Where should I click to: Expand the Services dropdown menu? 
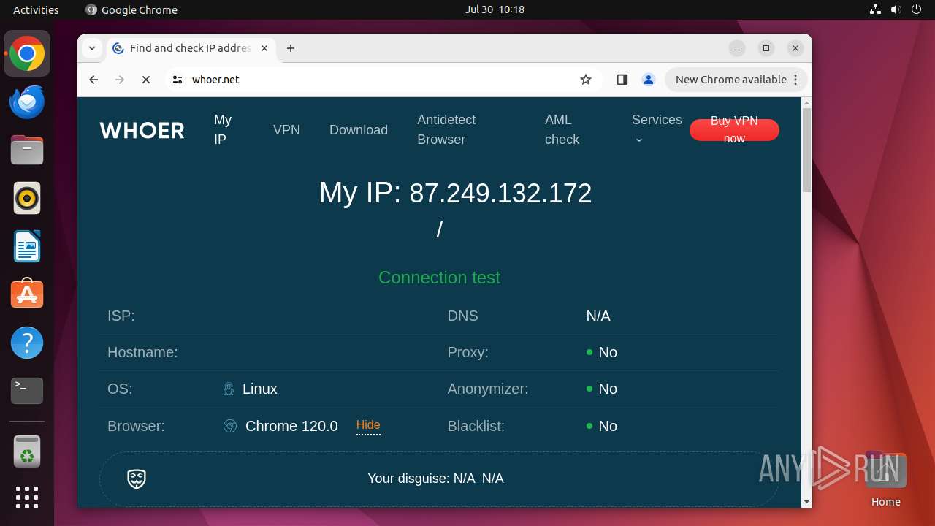[657, 129]
